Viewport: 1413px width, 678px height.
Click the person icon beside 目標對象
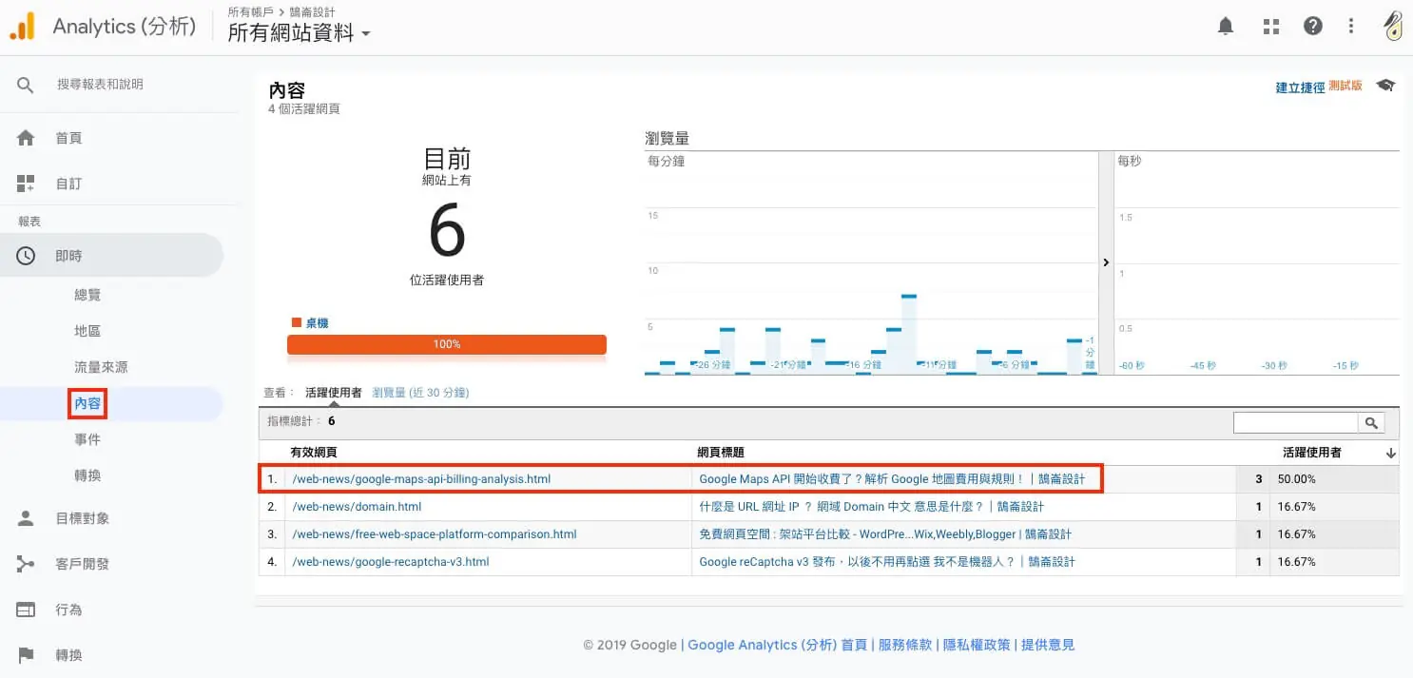point(26,518)
